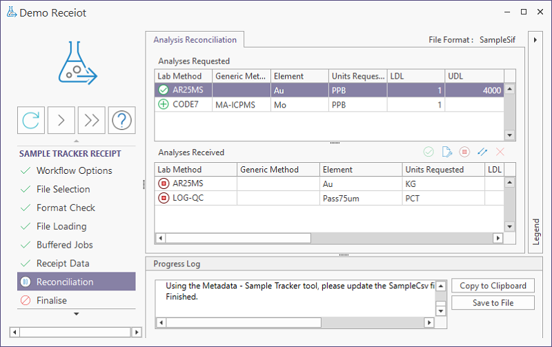
Task: Toggle plus icon on CODE7 row
Action: 164,104
